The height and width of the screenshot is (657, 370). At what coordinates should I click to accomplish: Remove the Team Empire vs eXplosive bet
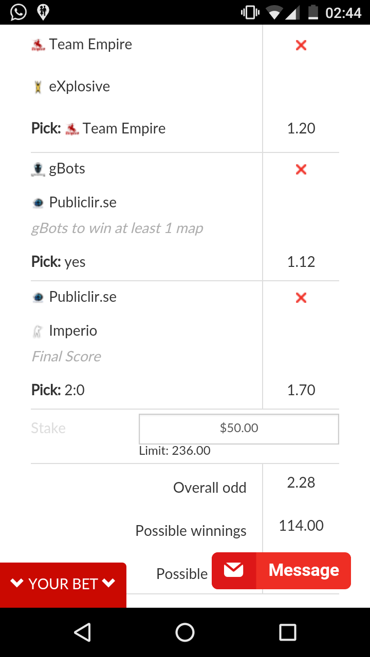tap(301, 45)
